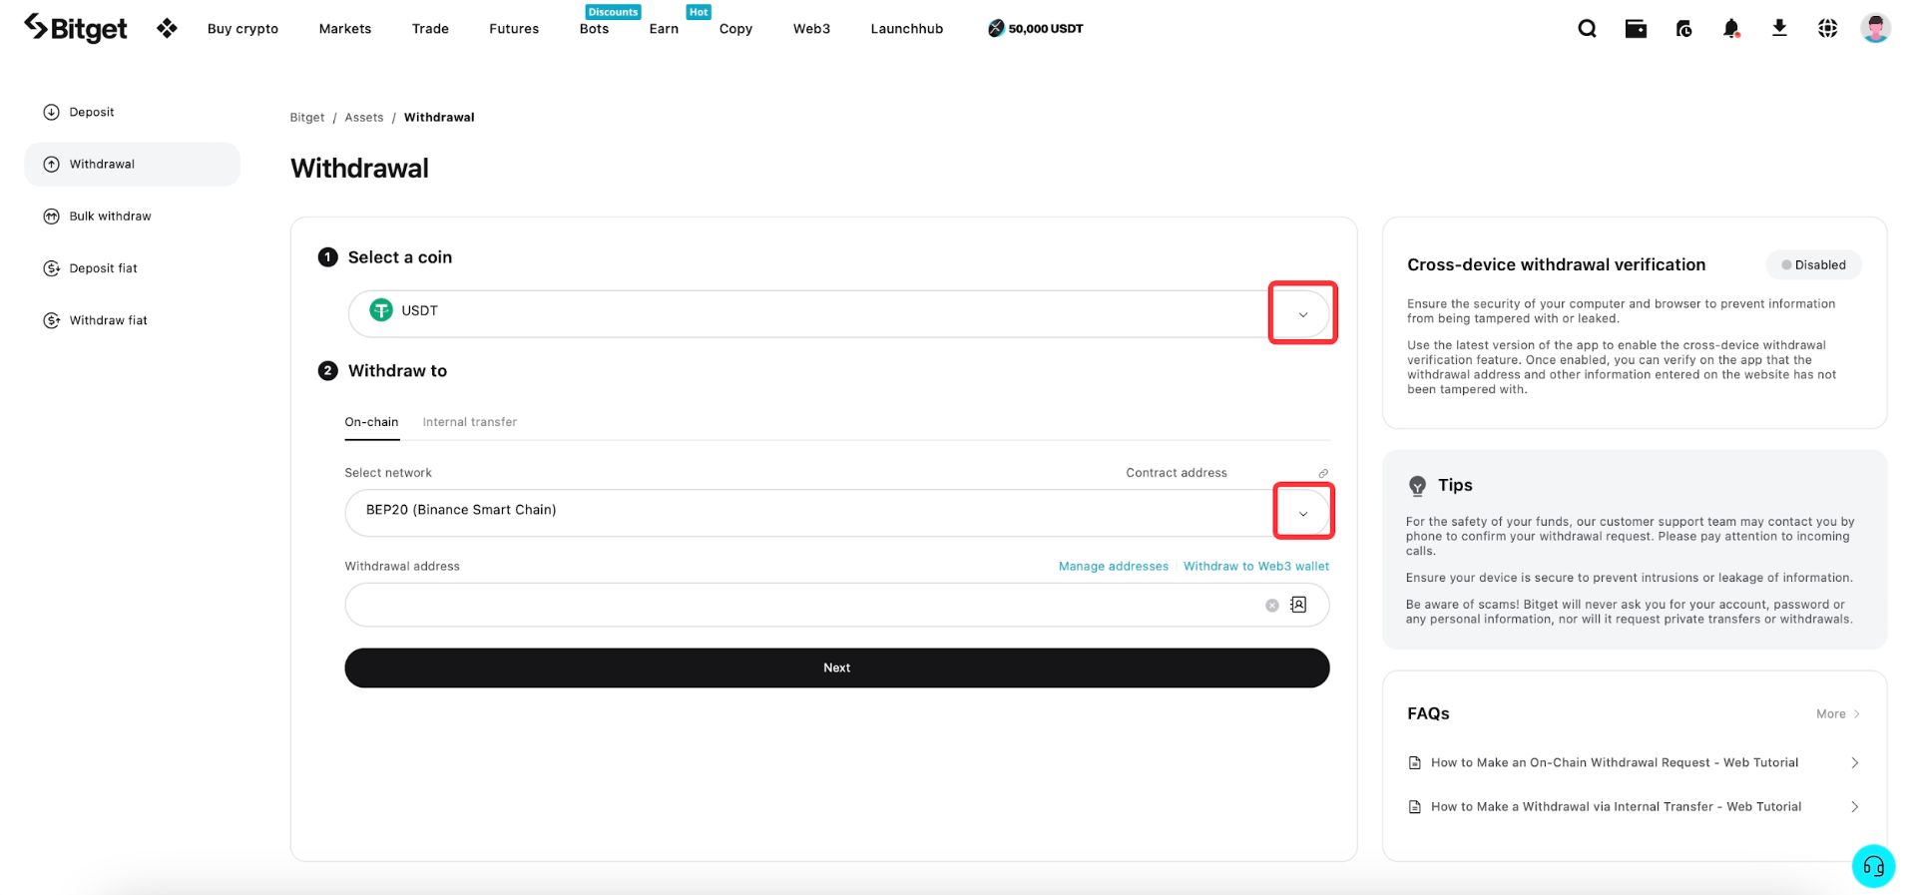
Task: Click the download app icon
Action: pyautogui.click(x=1779, y=28)
